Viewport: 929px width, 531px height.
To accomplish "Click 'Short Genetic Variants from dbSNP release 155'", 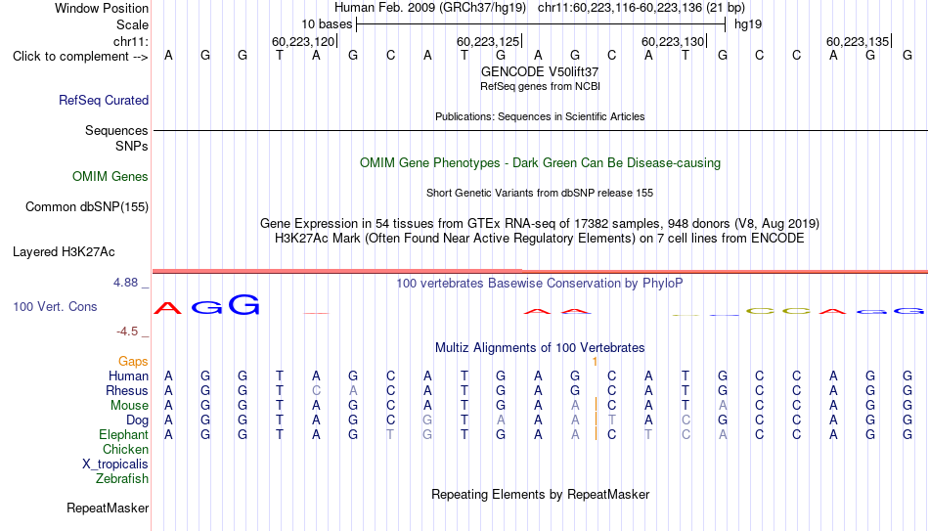I will click(540, 193).
